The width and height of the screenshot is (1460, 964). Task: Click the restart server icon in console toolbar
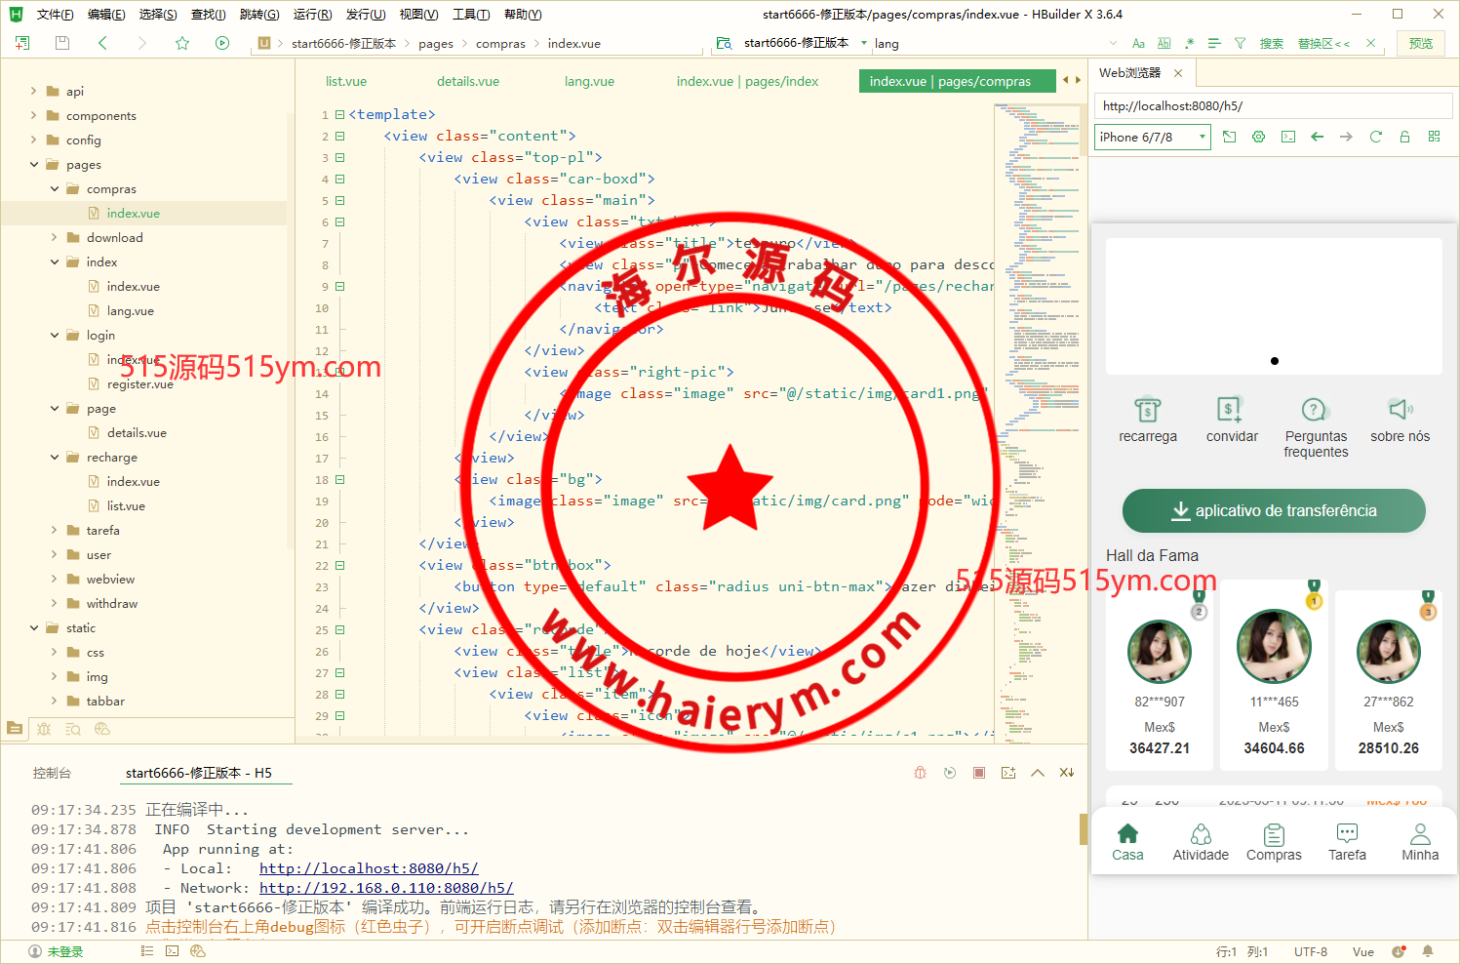coord(950,773)
